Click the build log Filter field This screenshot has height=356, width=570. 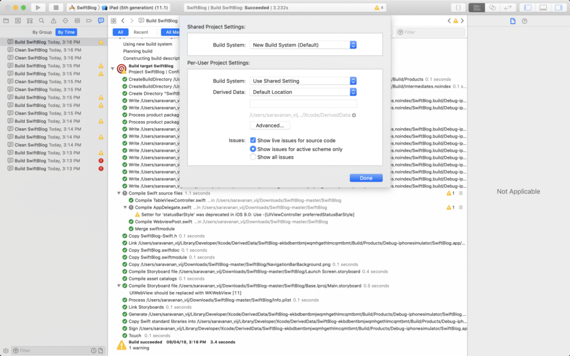tap(431, 32)
